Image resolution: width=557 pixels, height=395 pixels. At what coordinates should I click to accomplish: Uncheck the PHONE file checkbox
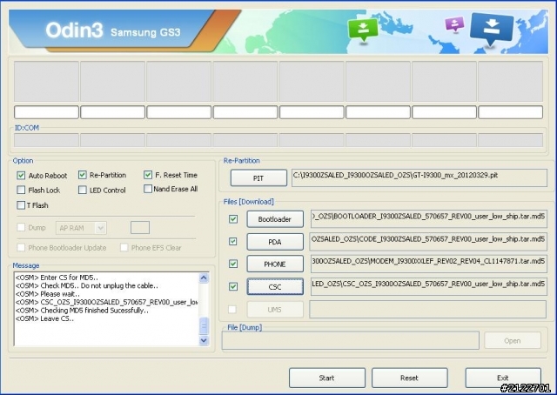[233, 264]
